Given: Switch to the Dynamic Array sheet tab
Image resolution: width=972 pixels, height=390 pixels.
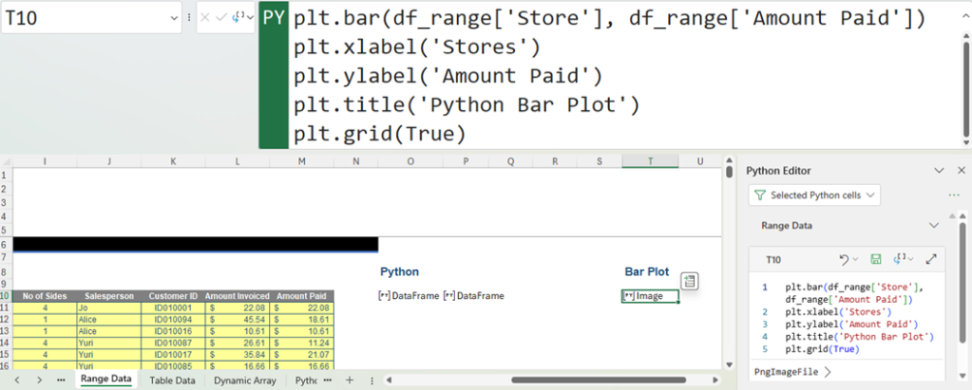Looking at the screenshot, I should (244, 380).
